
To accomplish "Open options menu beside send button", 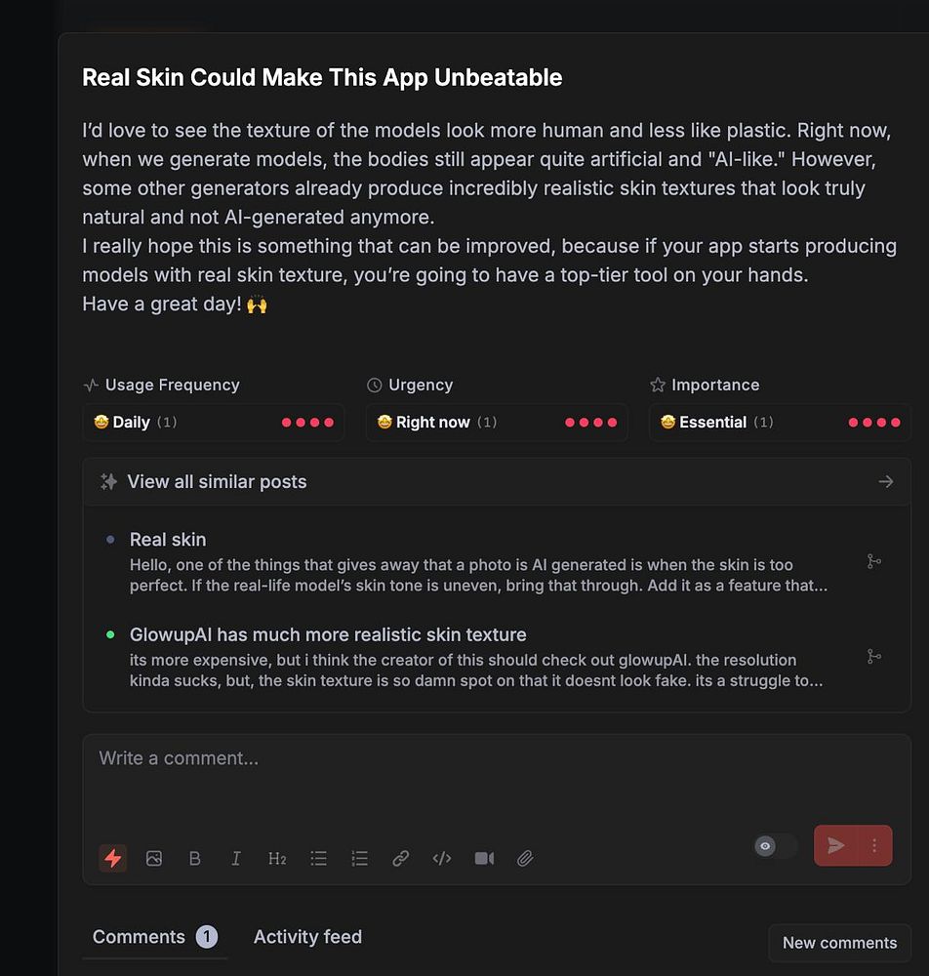I will click(x=875, y=846).
